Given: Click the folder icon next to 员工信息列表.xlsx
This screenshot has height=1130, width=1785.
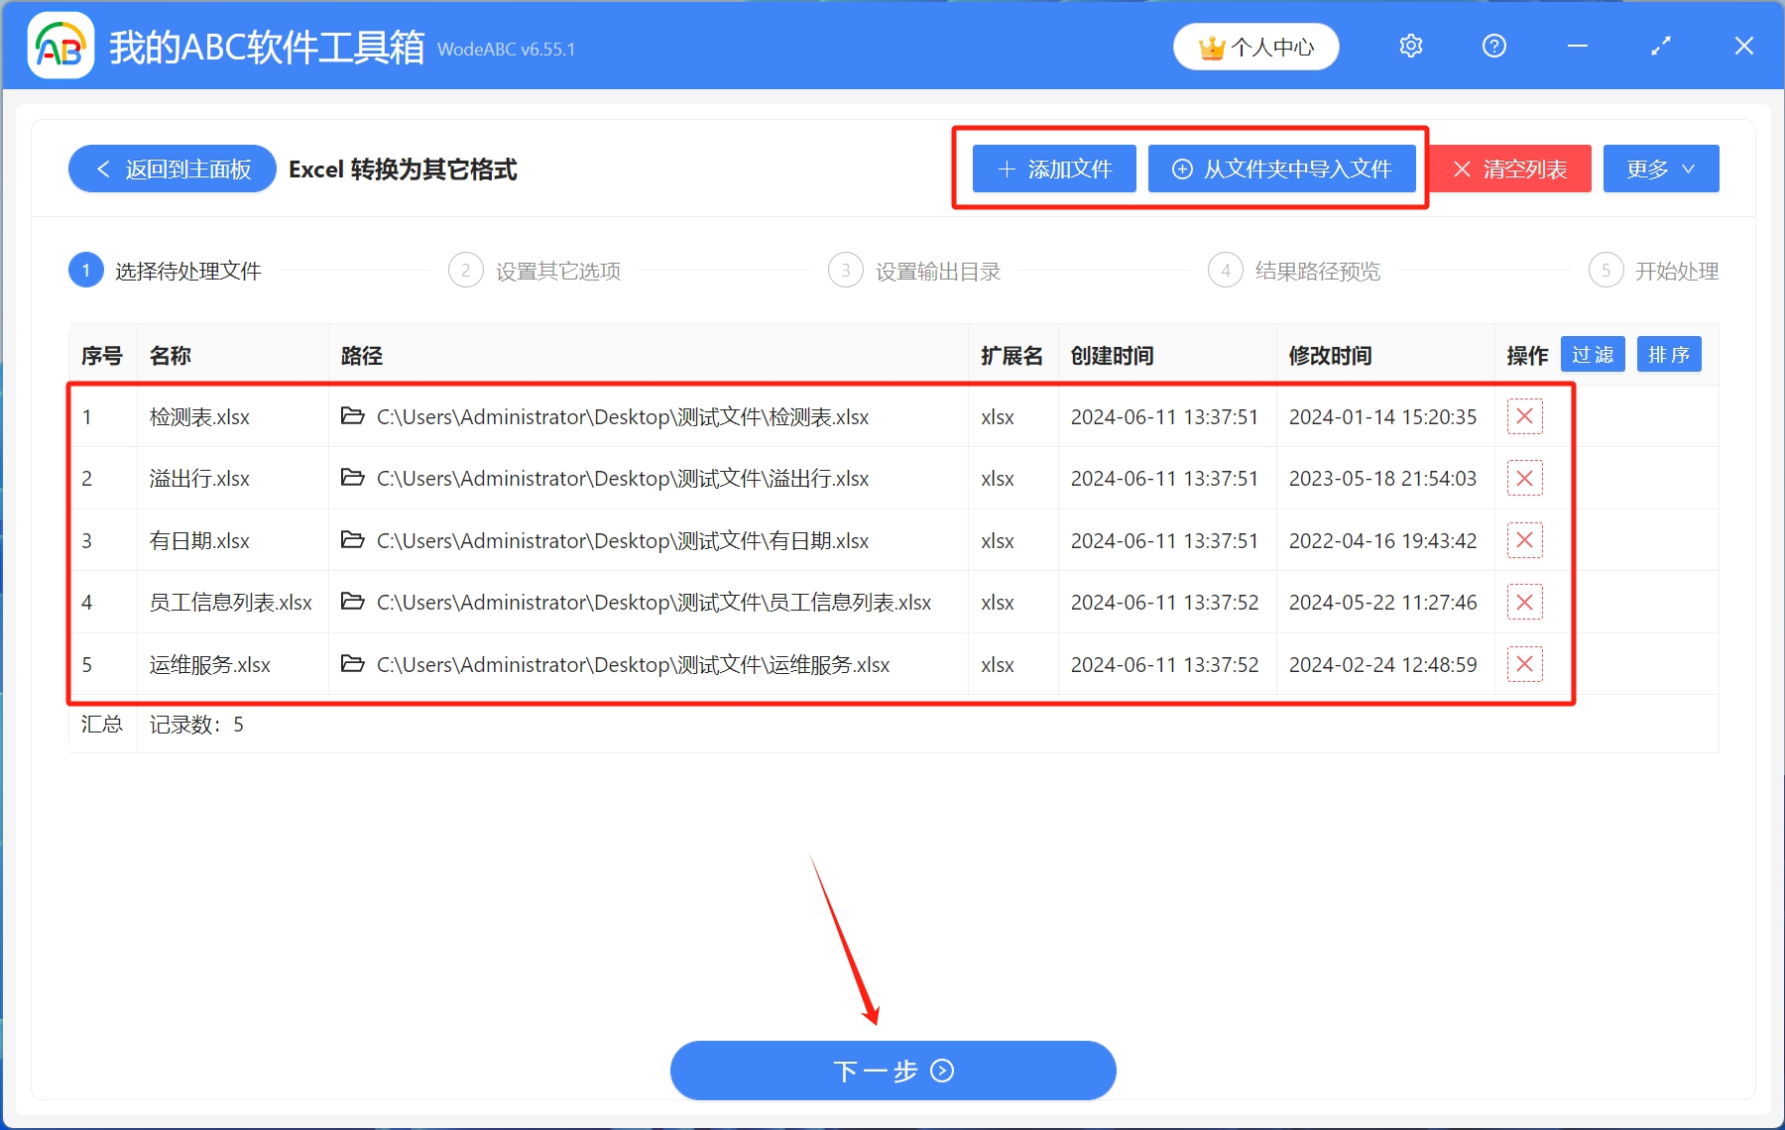Looking at the screenshot, I should [x=353, y=602].
